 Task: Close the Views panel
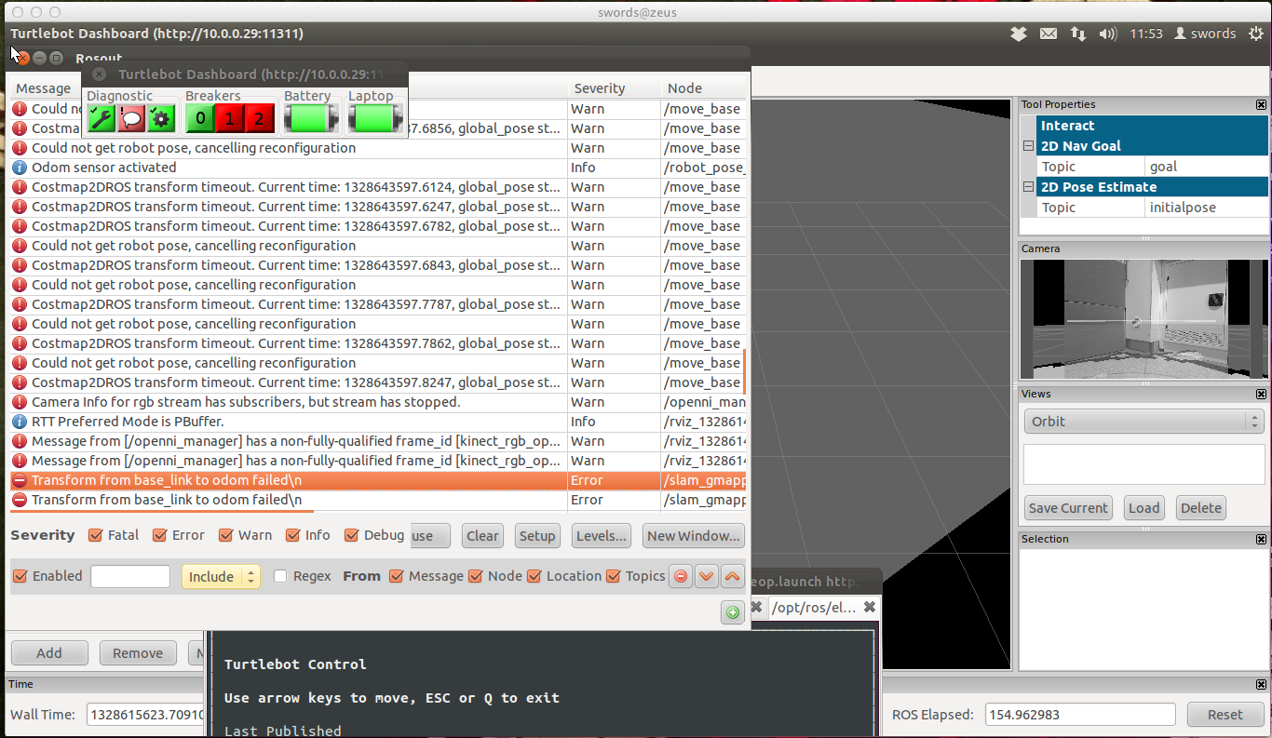[1261, 395]
